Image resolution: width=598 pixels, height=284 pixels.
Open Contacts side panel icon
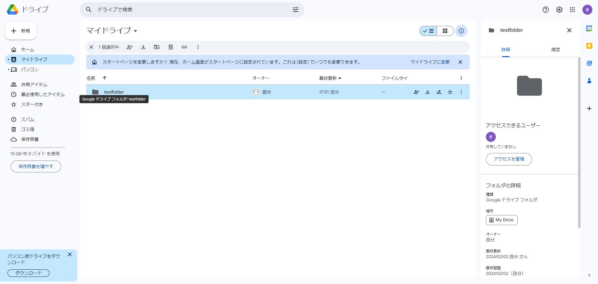589,81
